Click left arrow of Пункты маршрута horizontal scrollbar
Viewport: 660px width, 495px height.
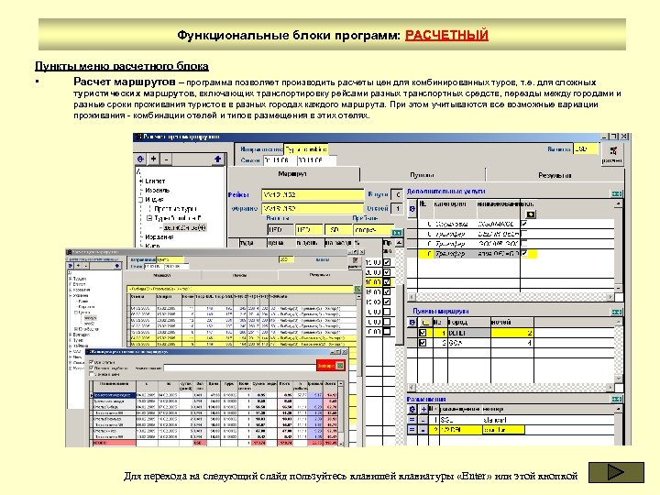click(x=412, y=388)
